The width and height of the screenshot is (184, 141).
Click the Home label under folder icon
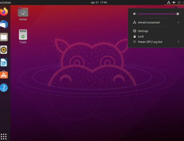(23, 20)
